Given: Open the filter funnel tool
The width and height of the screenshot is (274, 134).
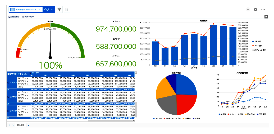Looking at the screenshot, I should click(x=60, y=10).
